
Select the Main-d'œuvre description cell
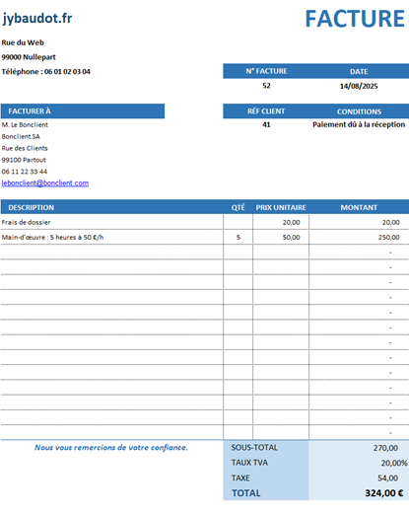pos(112,237)
